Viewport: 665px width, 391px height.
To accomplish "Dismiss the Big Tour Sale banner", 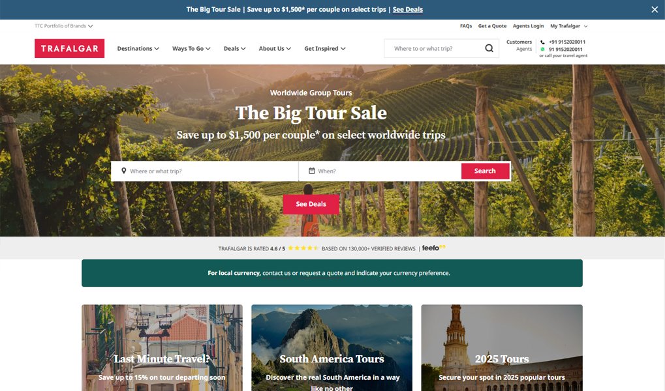I will (655, 9).
